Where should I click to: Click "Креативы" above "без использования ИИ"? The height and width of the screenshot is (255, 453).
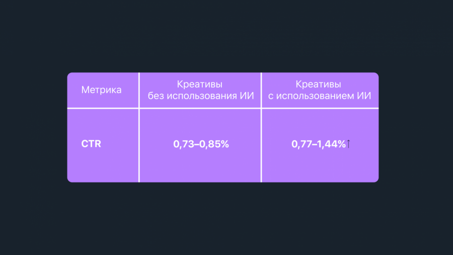[x=200, y=84]
